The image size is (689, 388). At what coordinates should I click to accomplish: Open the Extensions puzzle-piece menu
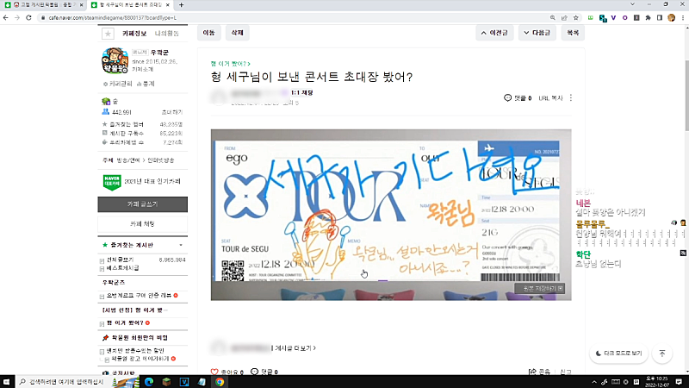pos(648,17)
